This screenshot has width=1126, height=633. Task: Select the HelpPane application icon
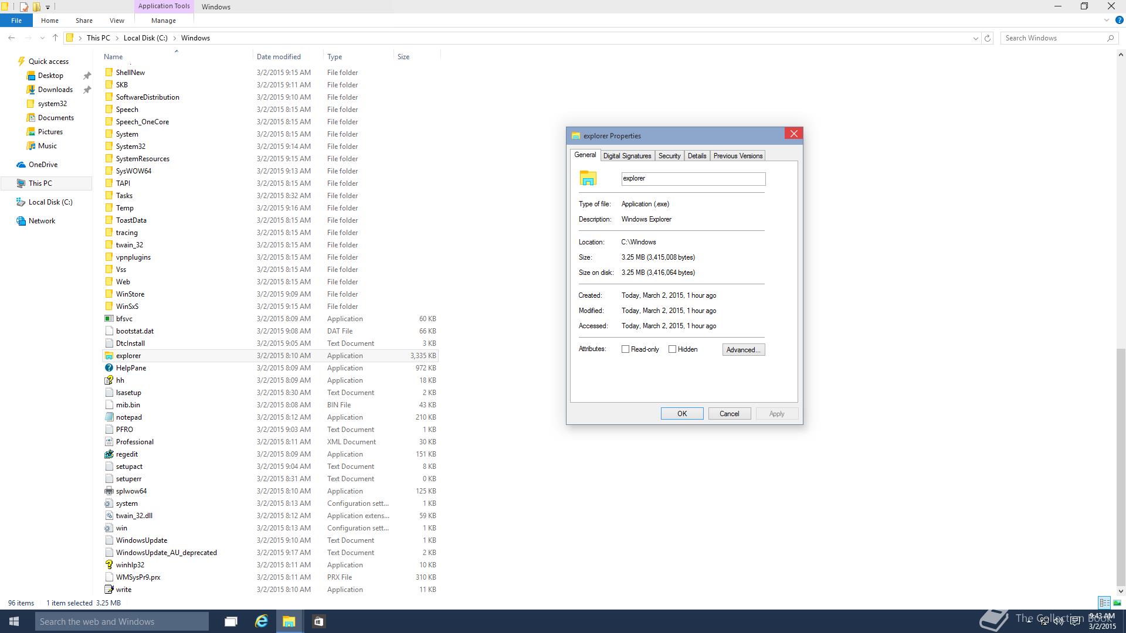[109, 368]
